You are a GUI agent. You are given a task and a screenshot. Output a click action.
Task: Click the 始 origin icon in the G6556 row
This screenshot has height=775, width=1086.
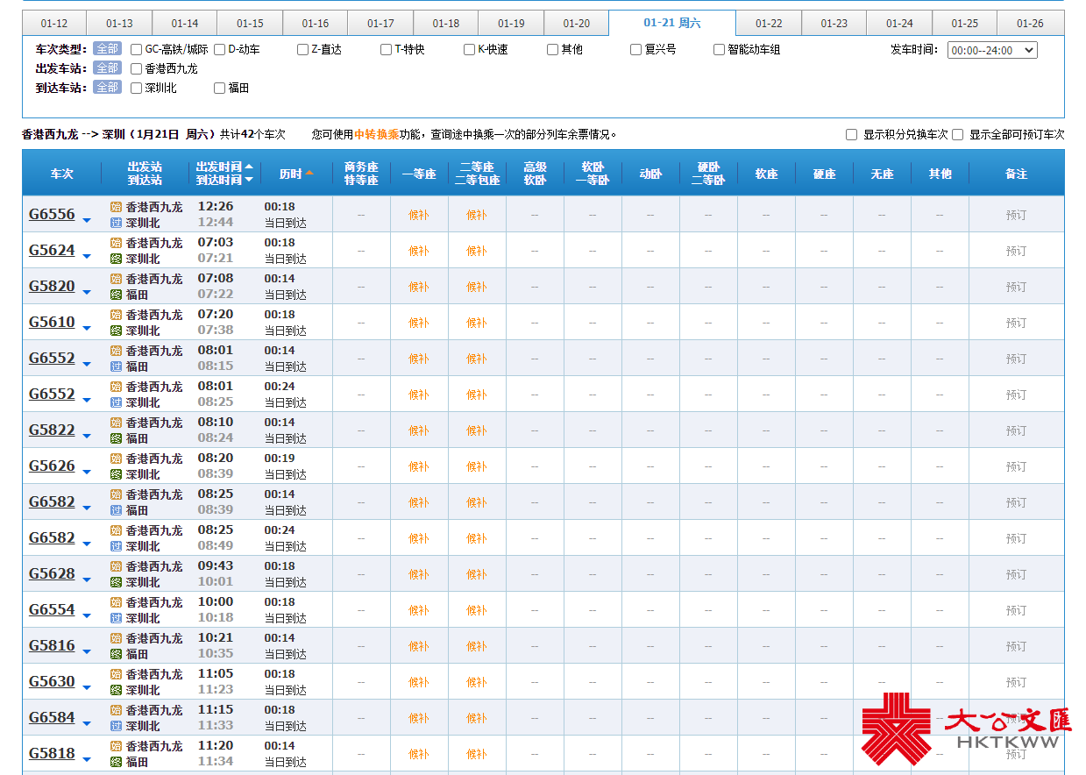(x=116, y=207)
